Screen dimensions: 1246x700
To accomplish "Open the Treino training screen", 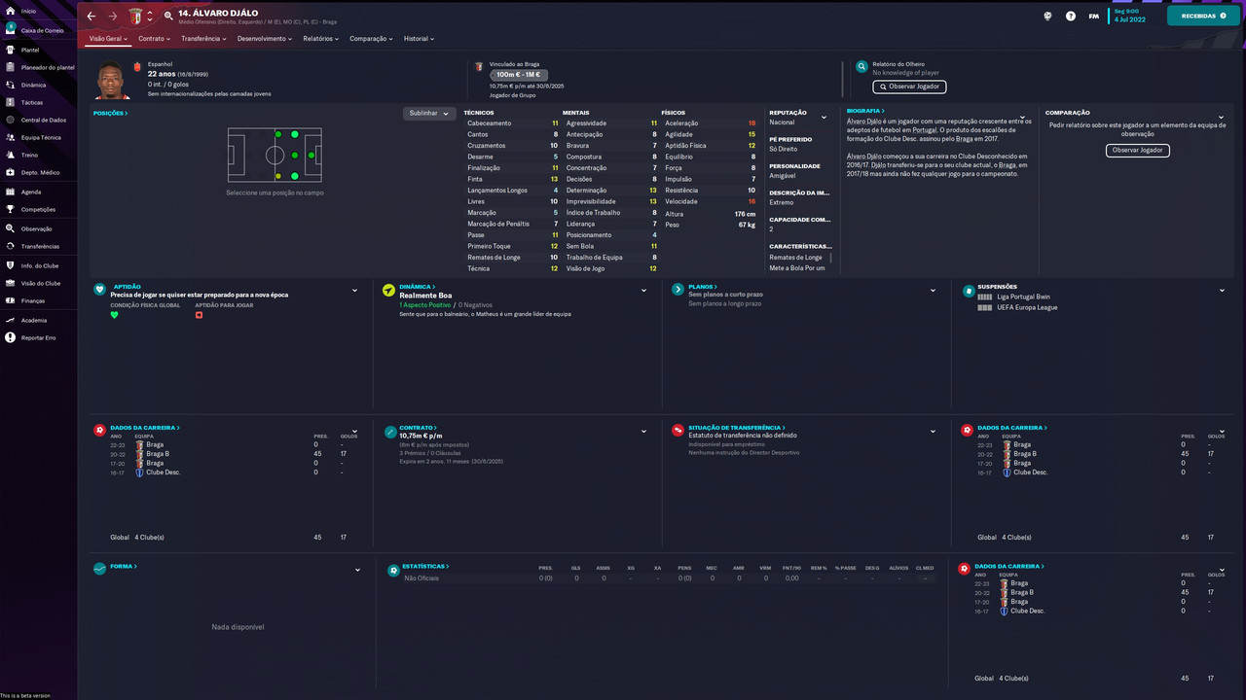I will coord(29,155).
